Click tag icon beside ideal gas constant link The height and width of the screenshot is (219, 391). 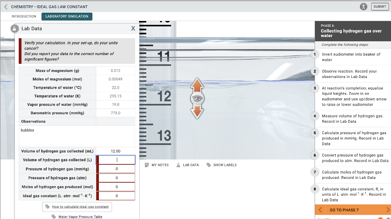pos(47,207)
